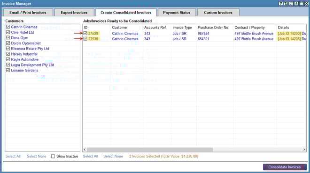This screenshot has width=310, height=173.
Task: Open the Export Invoices tab
Action: (74, 13)
